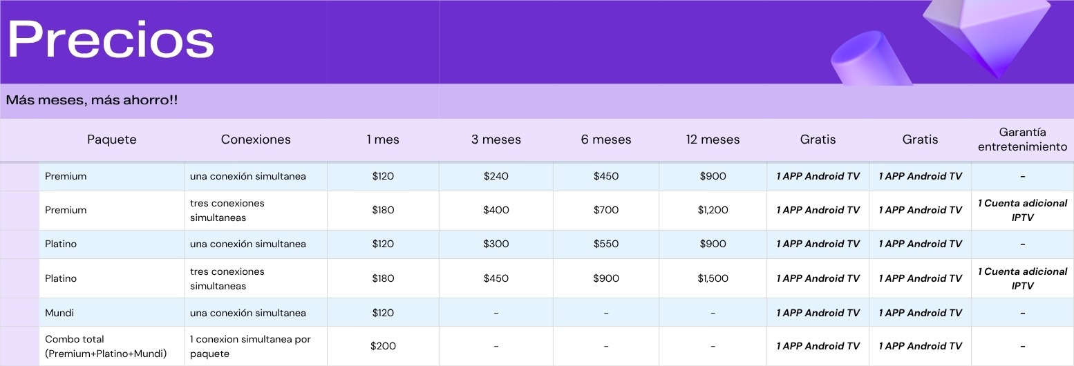Image resolution: width=1074 pixels, height=366 pixels.
Task: Click the Conexiones column header
Action: (256, 139)
